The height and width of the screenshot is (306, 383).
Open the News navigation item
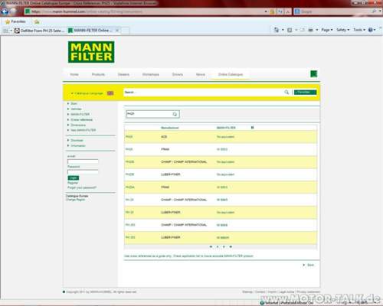[x=201, y=74]
